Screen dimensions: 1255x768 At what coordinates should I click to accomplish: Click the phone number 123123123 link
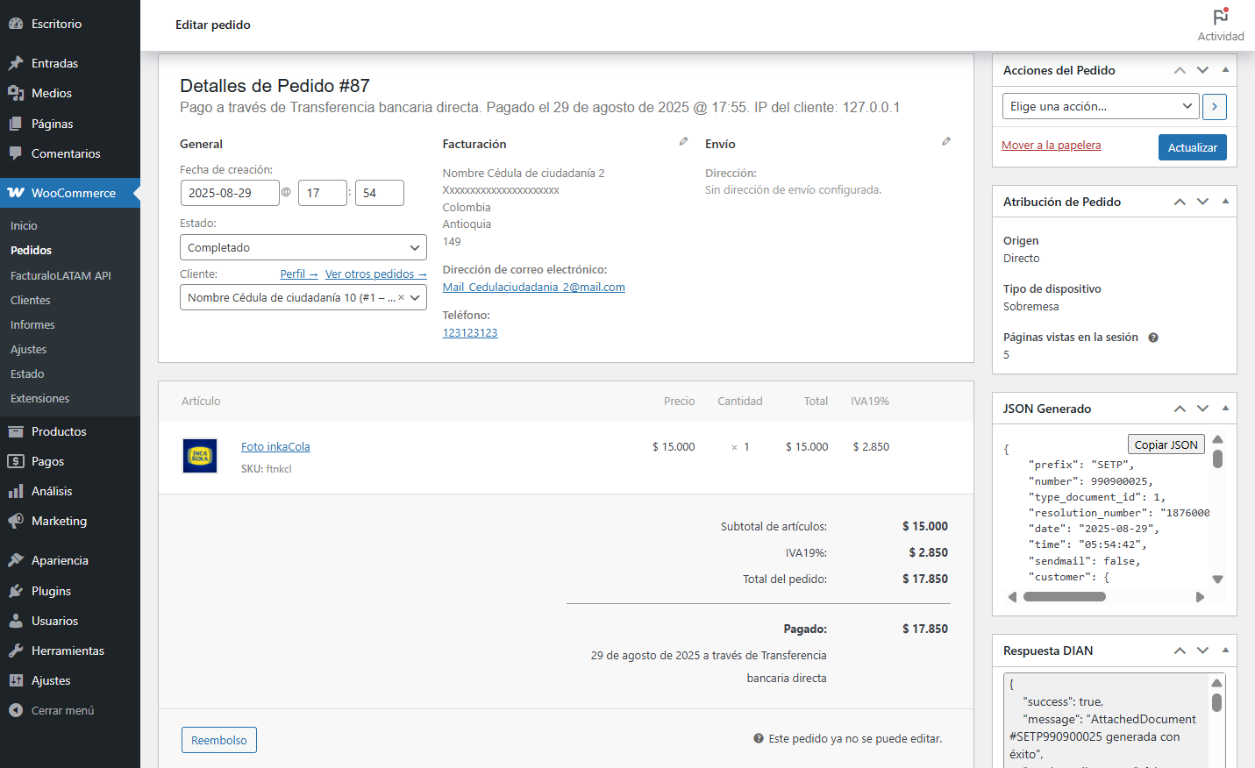470,332
